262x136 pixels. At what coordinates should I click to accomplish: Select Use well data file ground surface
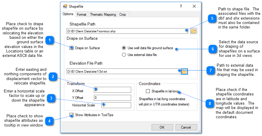124,48
